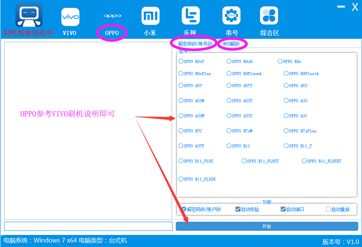Select OPPO R7C model
The width and height of the screenshot is (362, 247).
click(x=190, y=131)
